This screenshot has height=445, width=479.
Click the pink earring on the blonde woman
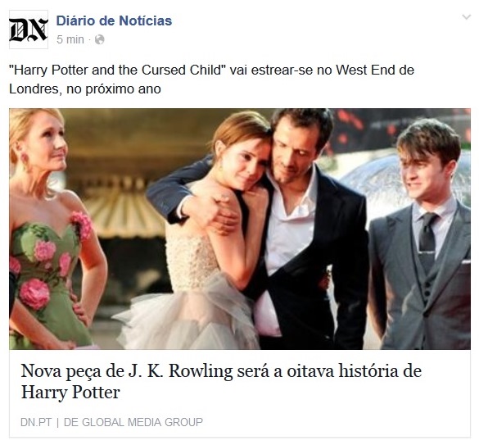click(25, 161)
